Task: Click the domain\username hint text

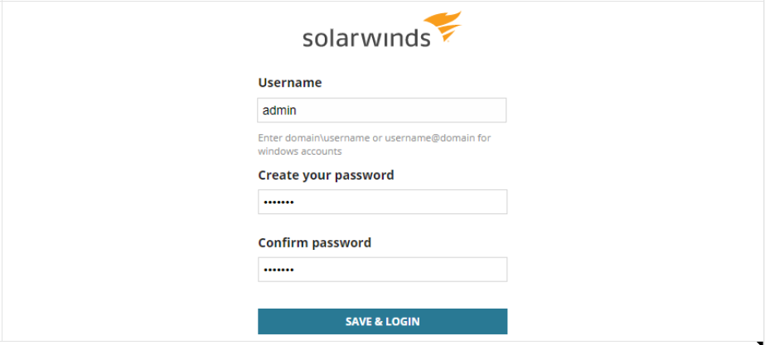Action: (312, 138)
